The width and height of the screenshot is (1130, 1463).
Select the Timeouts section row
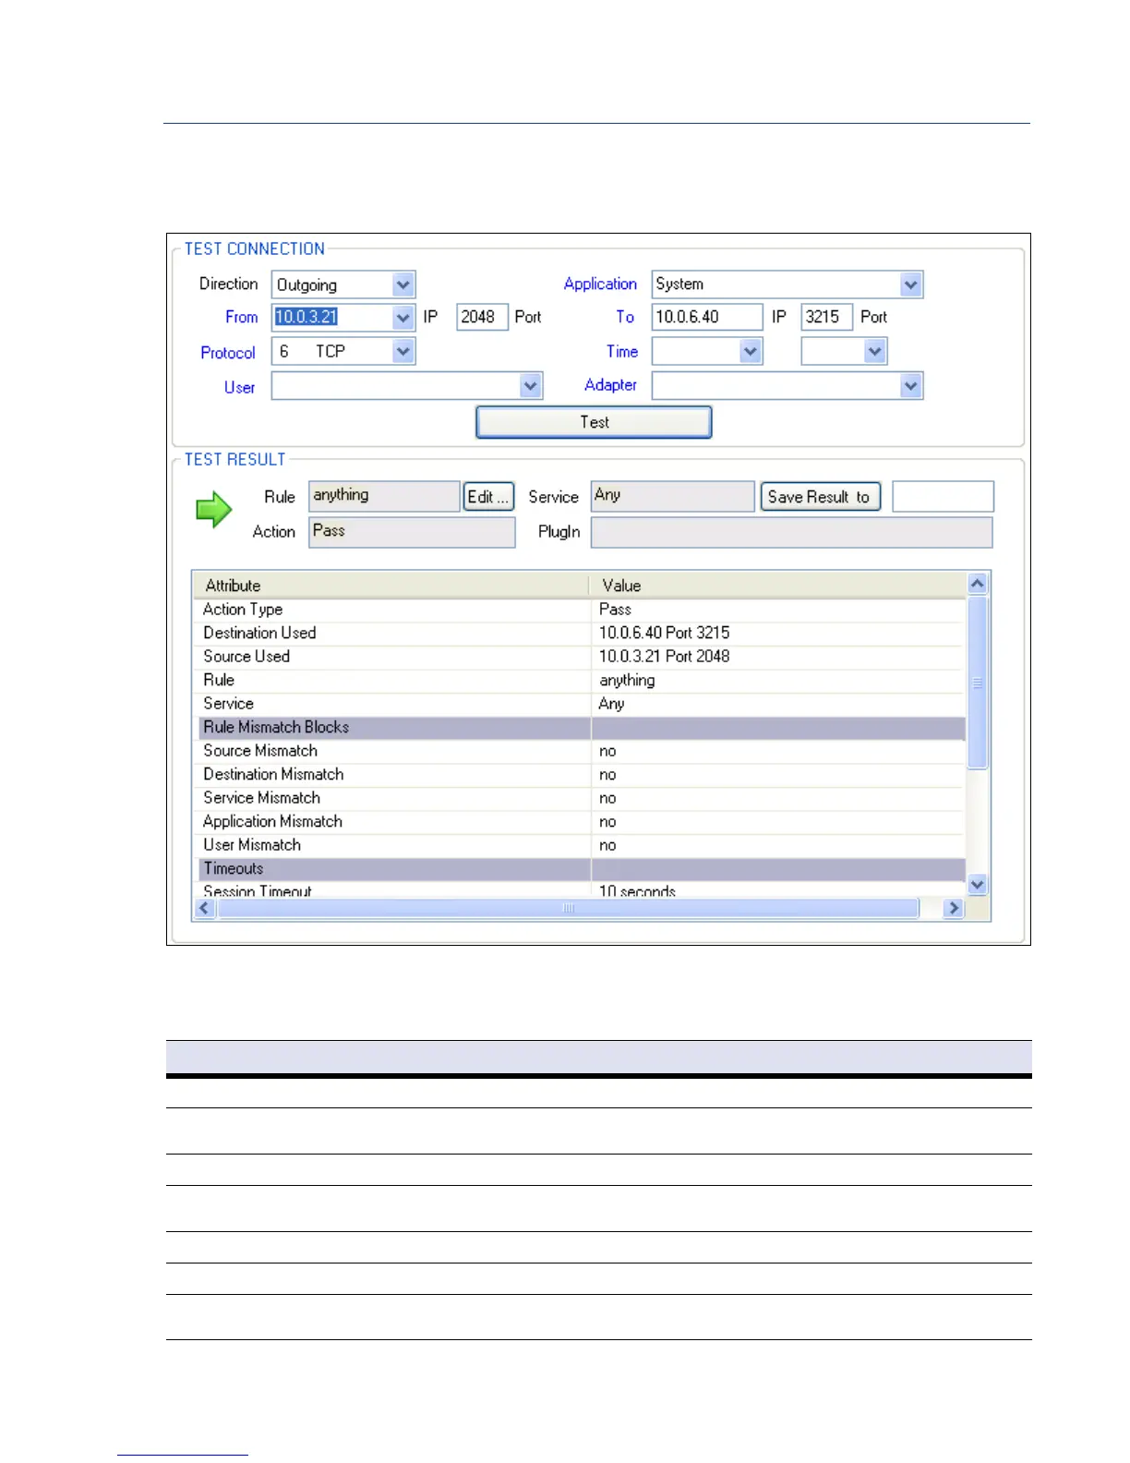coord(580,869)
